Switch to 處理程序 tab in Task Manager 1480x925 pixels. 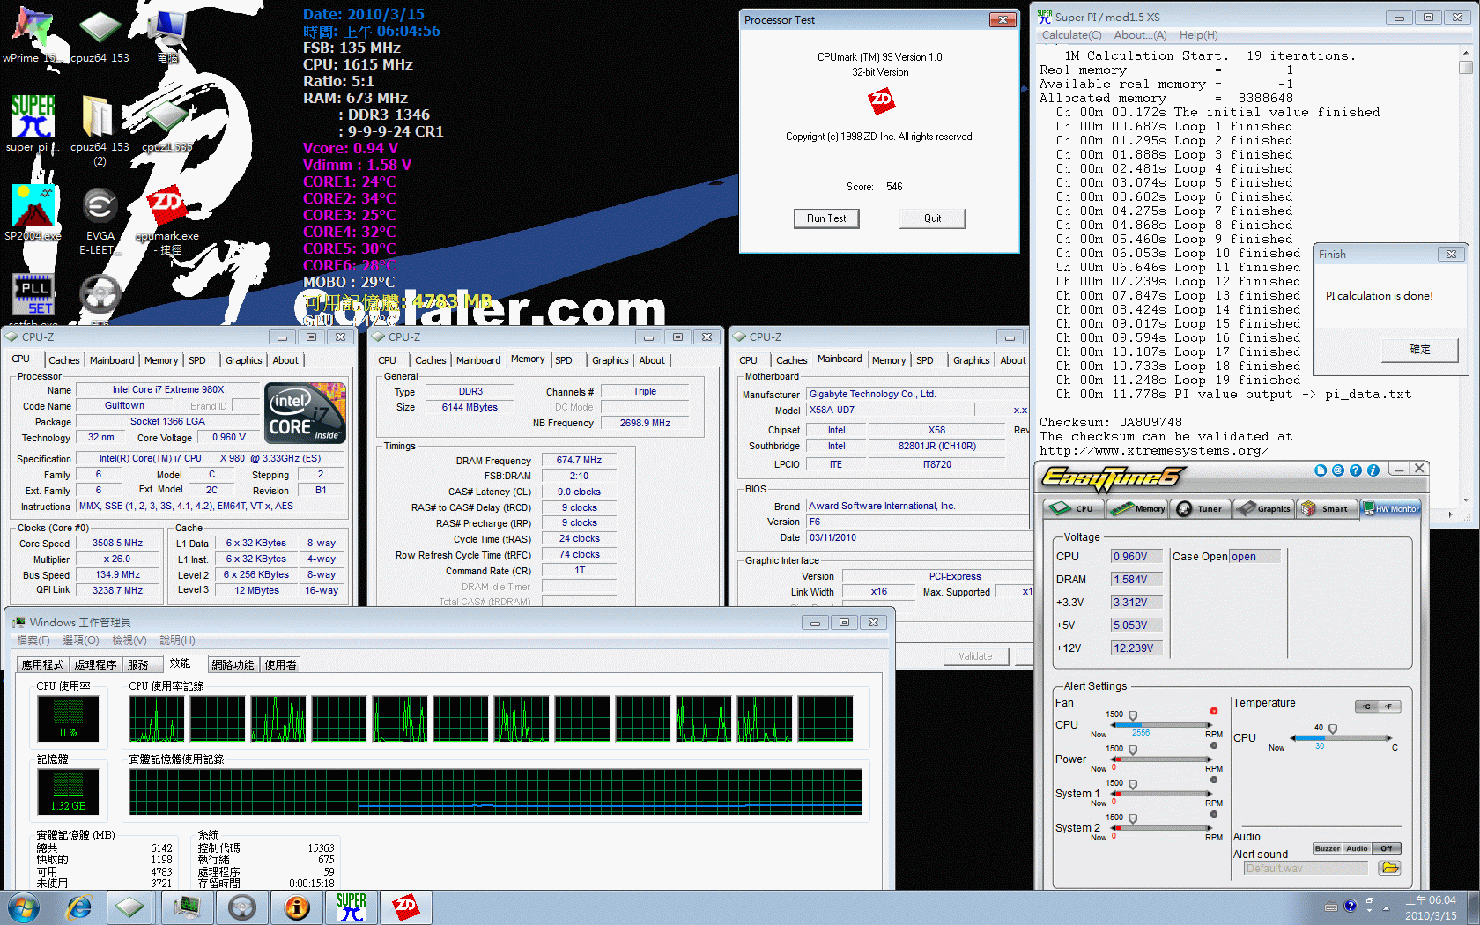pyautogui.click(x=95, y=664)
